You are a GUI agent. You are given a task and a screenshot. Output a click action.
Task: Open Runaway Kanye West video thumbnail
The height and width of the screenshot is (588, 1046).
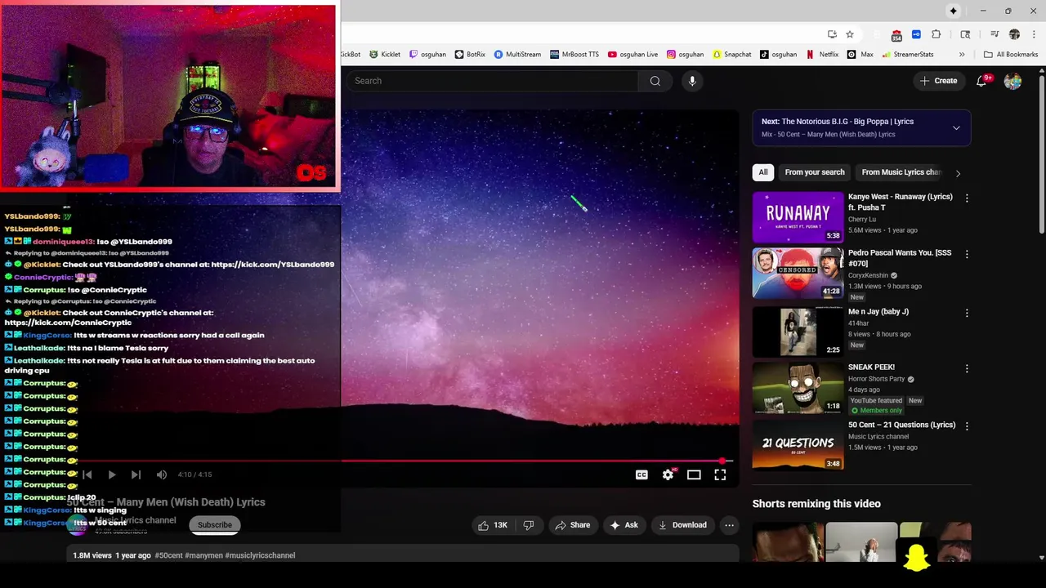click(x=798, y=217)
